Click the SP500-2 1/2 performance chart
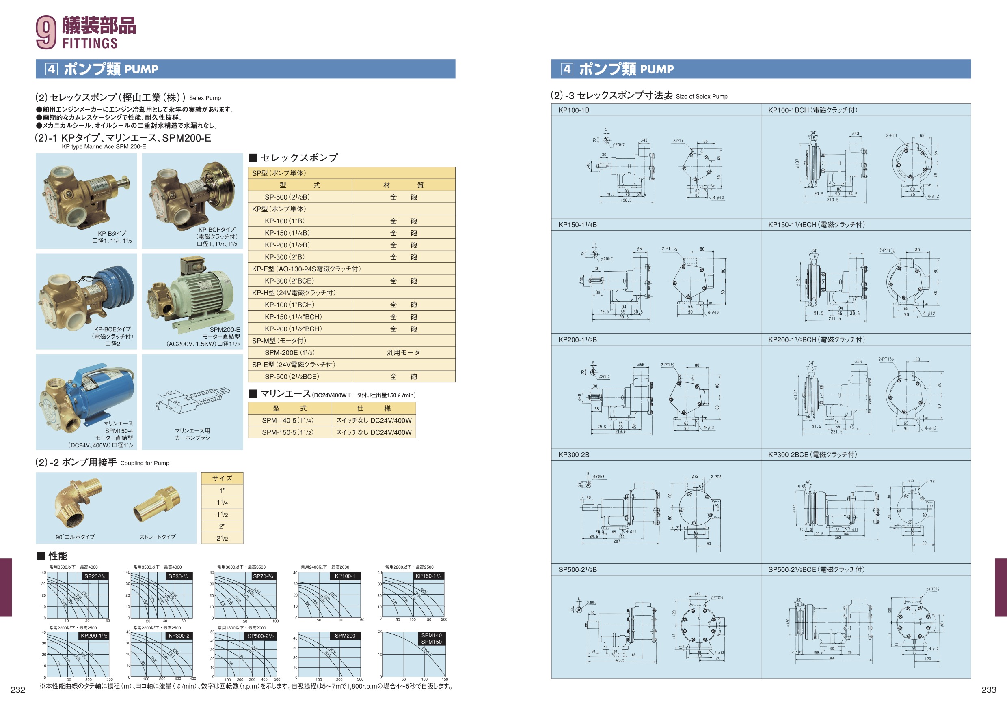The image size is (1007, 711). coord(246,655)
